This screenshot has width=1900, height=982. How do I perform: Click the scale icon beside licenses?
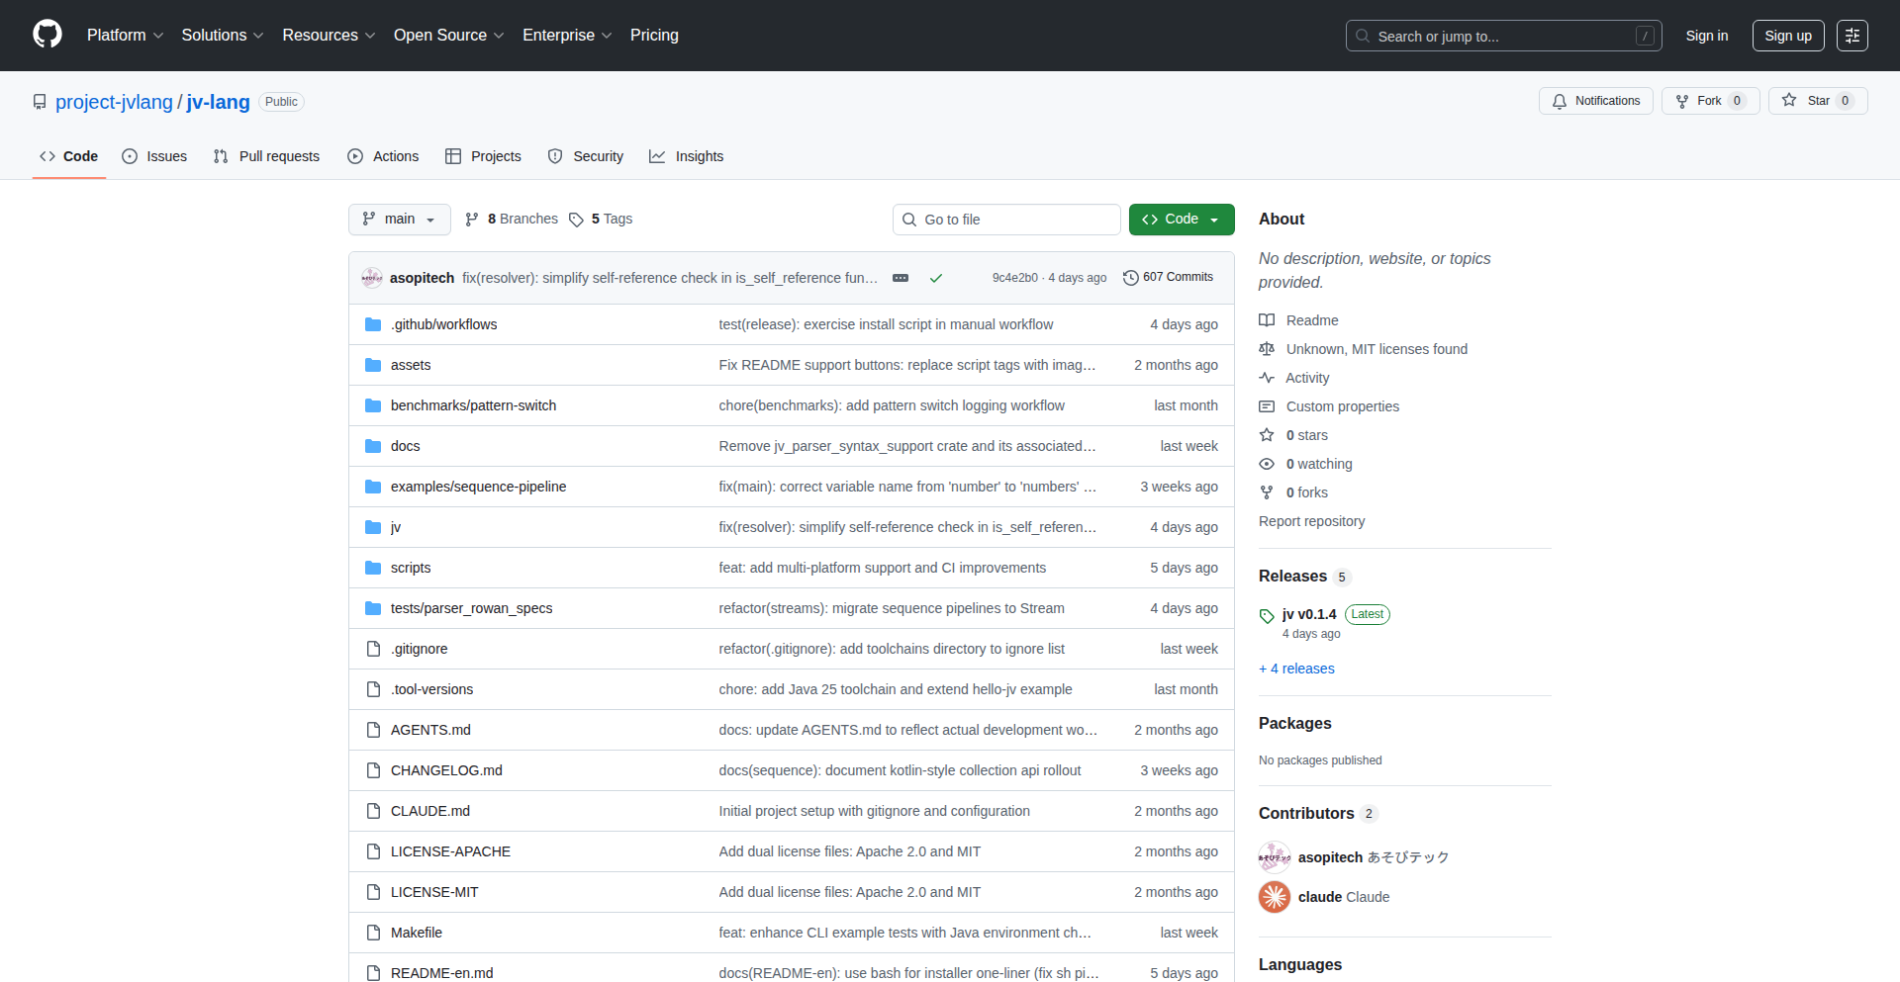(x=1267, y=349)
